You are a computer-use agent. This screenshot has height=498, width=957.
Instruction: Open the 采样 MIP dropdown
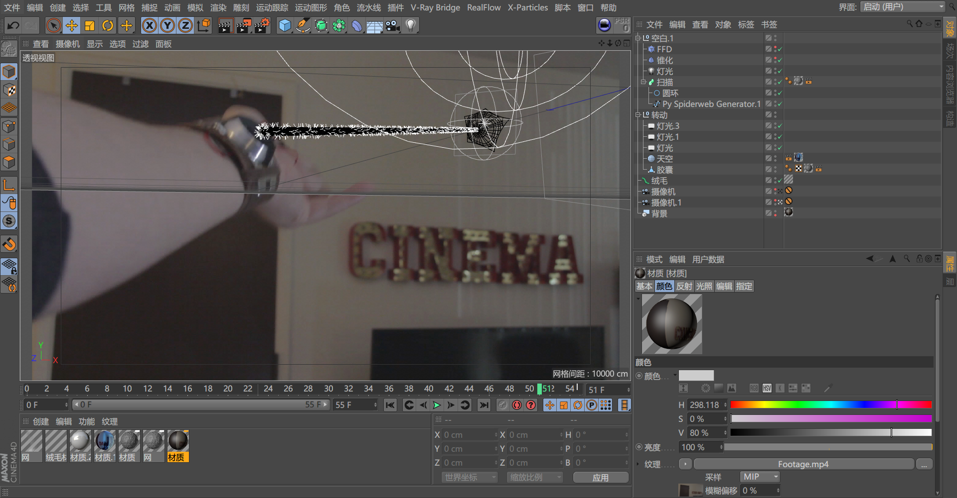coord(760,477)
